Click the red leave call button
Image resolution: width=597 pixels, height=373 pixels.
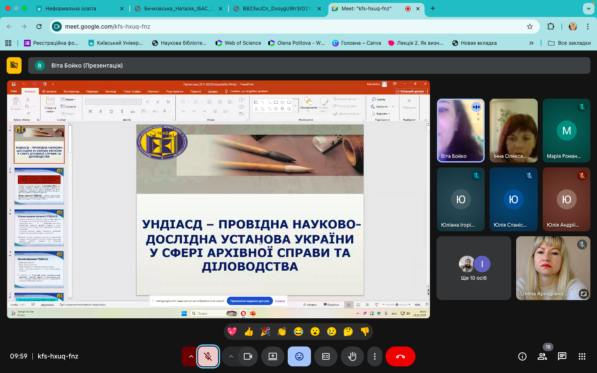coord(400,356)
